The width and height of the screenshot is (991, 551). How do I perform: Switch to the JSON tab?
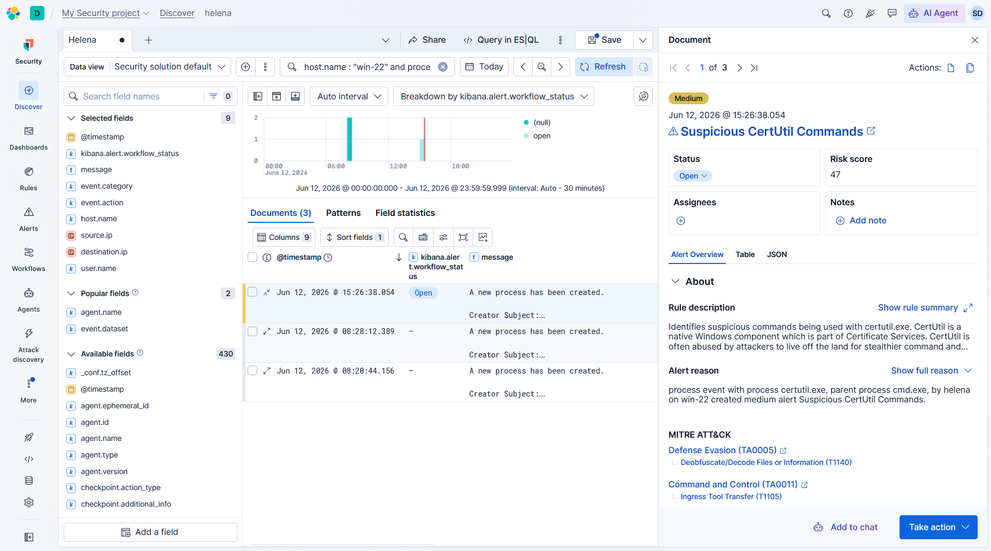[777, 254]
